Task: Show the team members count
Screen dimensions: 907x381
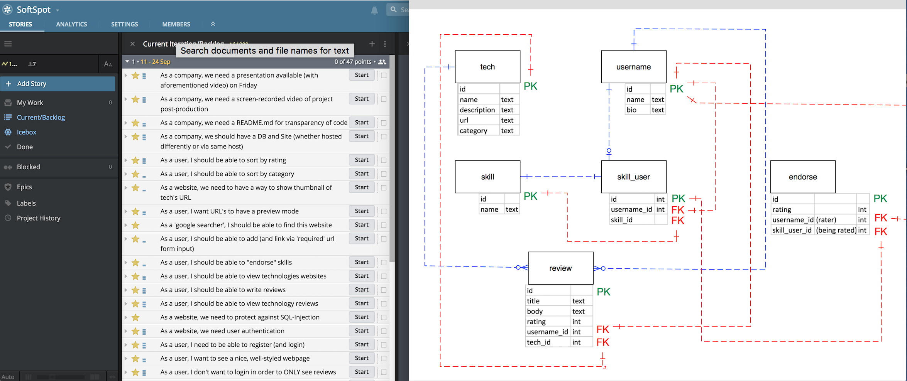Action: pyautogui.click(x=32, y=64)
